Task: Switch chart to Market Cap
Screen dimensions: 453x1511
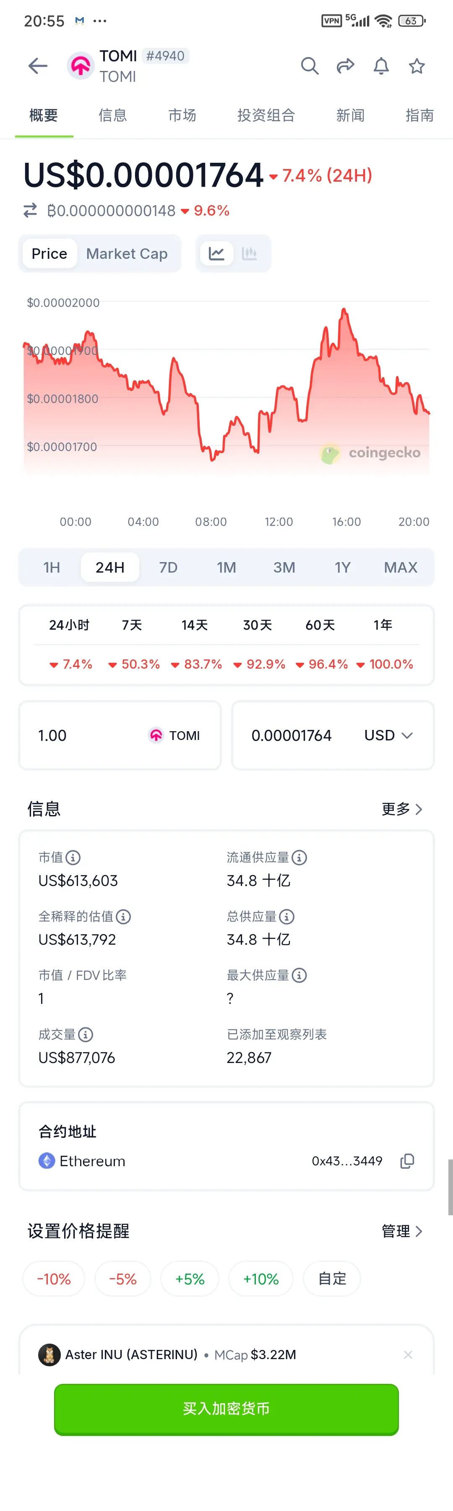Action: coord(127,254)
